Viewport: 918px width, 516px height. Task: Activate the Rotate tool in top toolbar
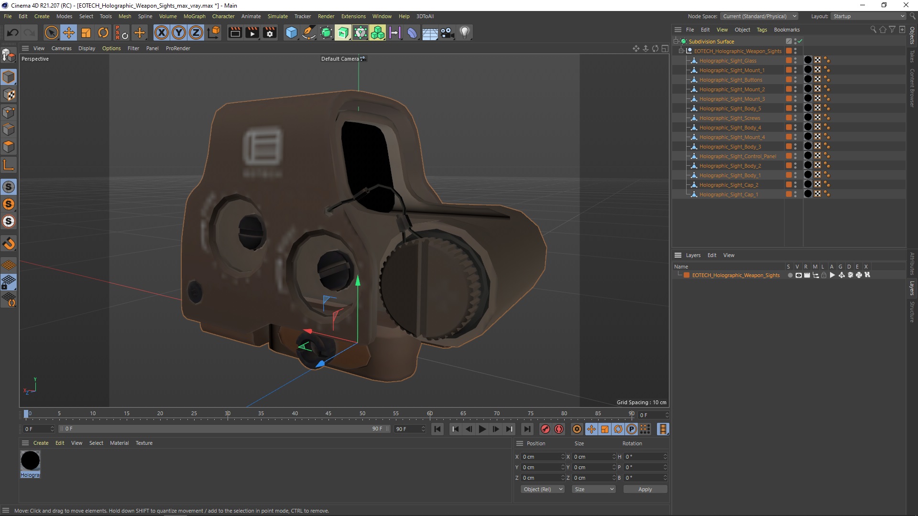103,32
